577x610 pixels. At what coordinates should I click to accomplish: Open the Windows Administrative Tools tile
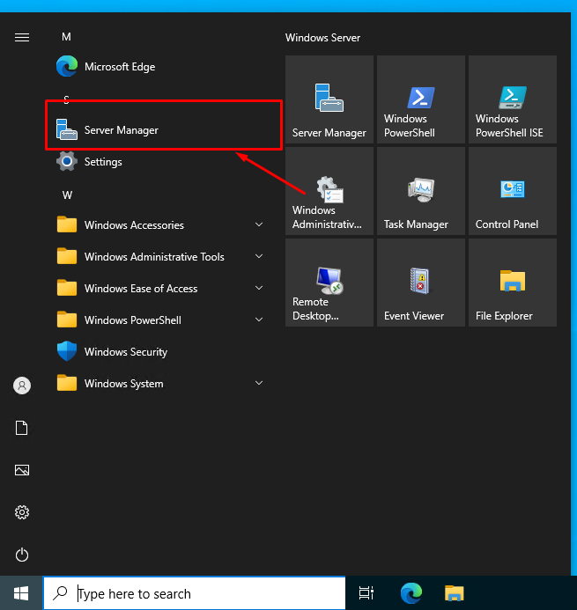pos(329,192)
